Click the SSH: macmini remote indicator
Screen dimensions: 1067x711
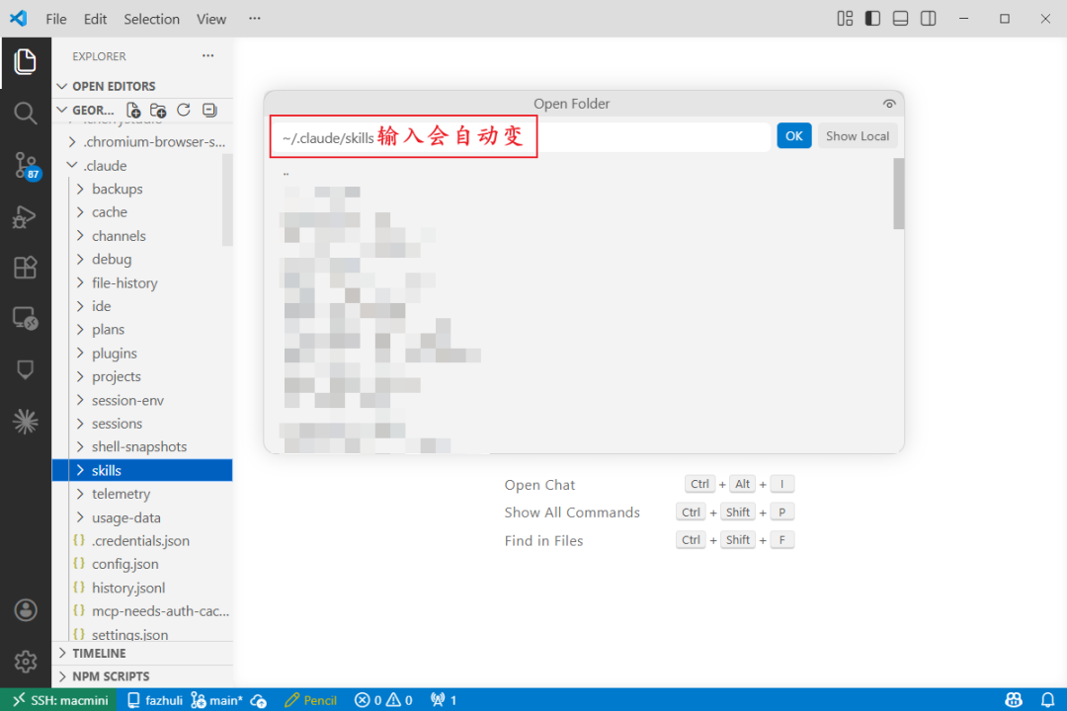point(59,700)
